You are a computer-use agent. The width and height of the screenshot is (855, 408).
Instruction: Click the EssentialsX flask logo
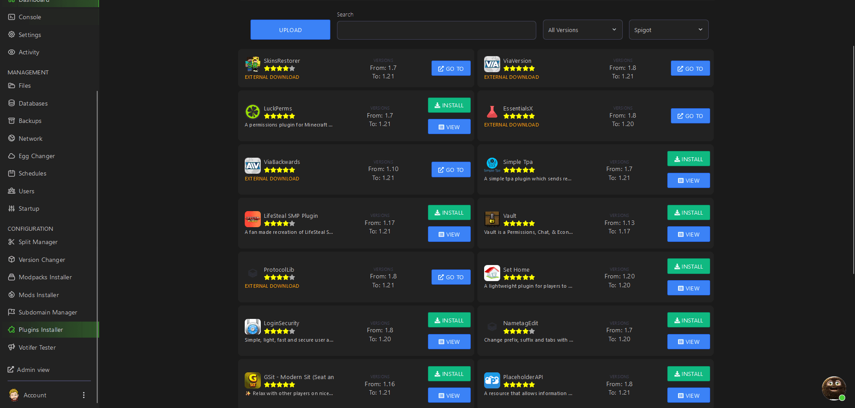(x=492, y=112)
